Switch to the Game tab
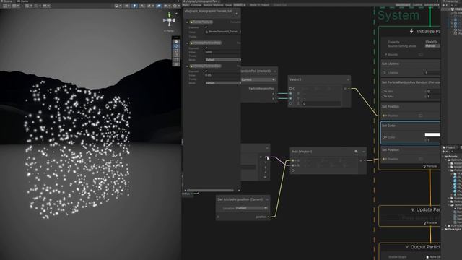 point(24,1)
